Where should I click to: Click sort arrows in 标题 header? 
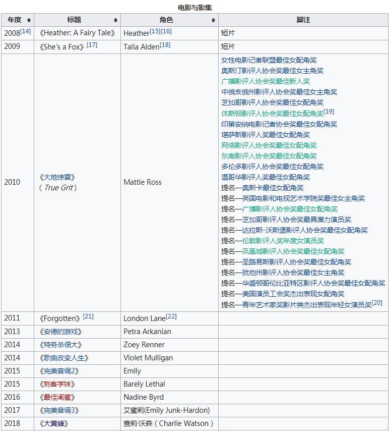coord(115,20)
